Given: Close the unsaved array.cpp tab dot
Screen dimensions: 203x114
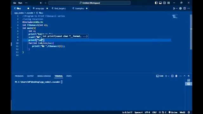Looking at the screenshot, I should coord(47,9).
